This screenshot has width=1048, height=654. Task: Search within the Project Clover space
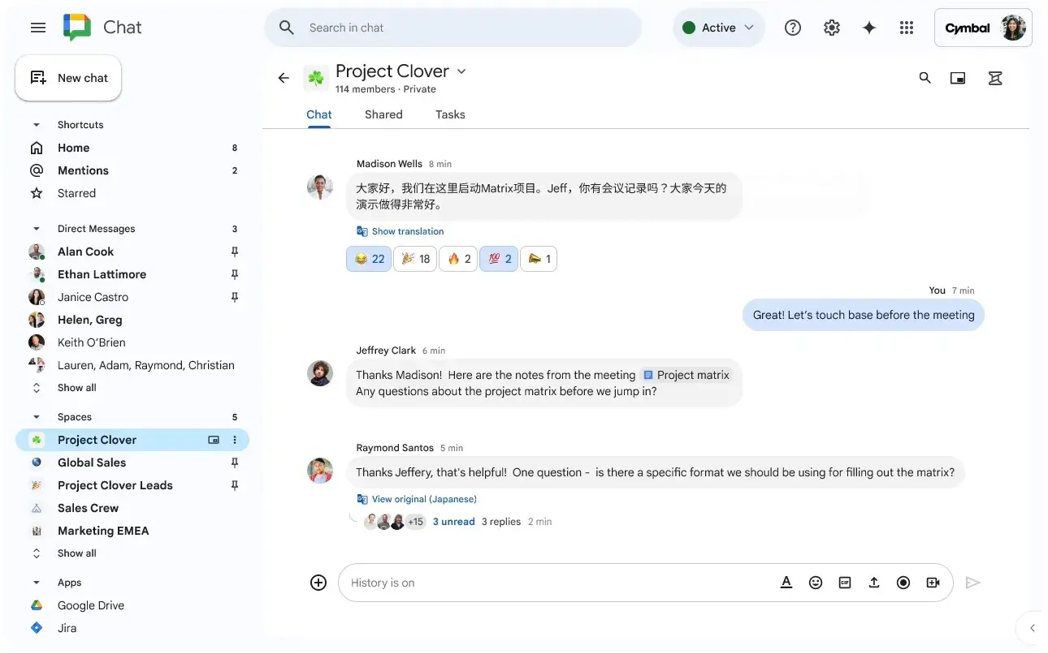925,78
